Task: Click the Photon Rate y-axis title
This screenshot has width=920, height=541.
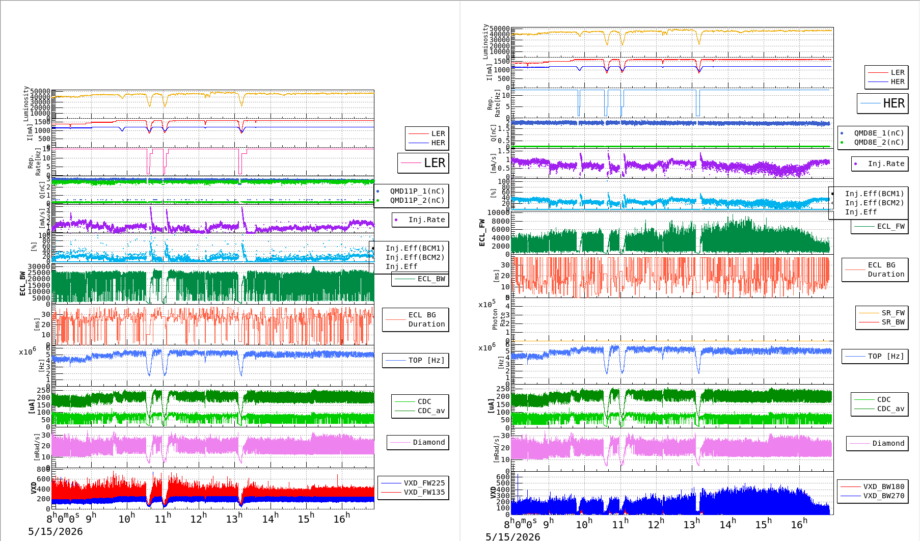Action: click(499, 319)
